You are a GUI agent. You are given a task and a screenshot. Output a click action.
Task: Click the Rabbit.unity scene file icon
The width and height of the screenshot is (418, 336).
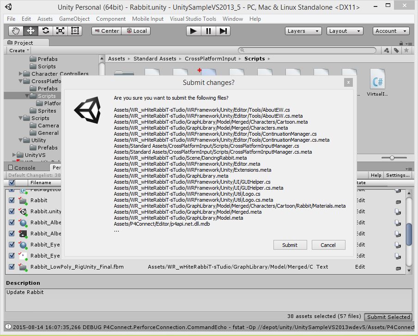[x=23, y=211]
